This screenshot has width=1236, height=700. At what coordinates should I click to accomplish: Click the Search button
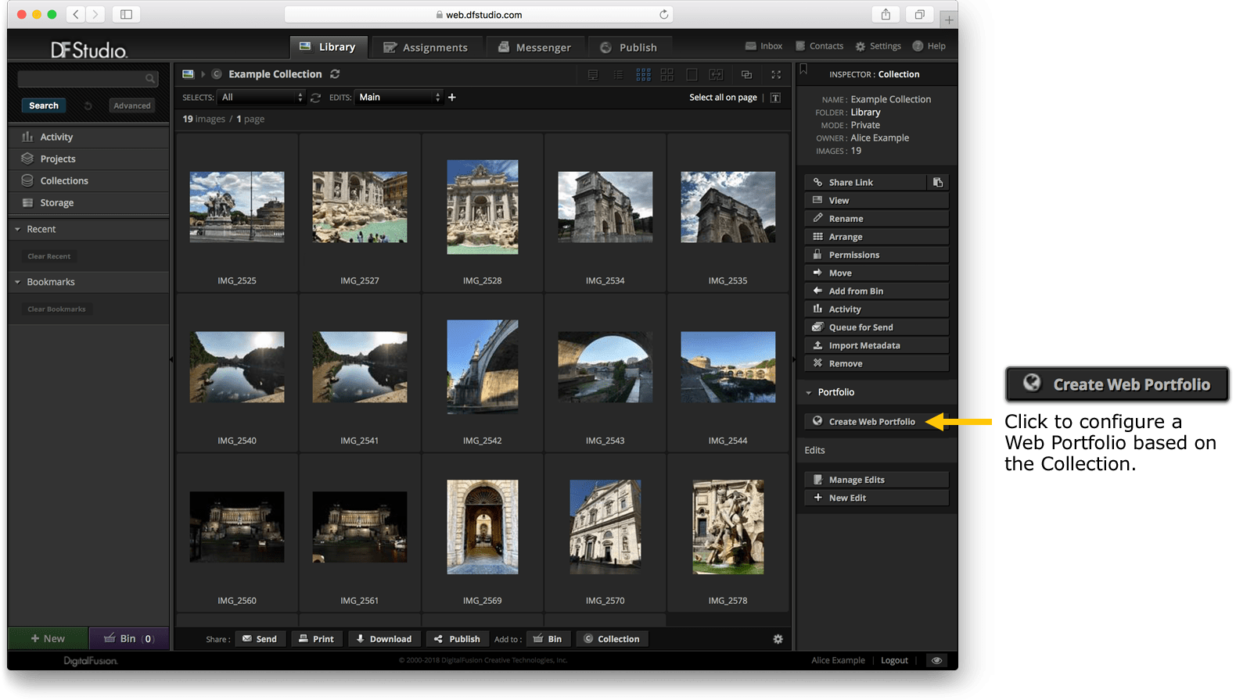[44, 105]
